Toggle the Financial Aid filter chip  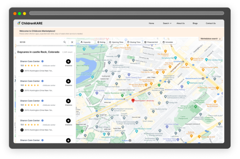(151, 42)
